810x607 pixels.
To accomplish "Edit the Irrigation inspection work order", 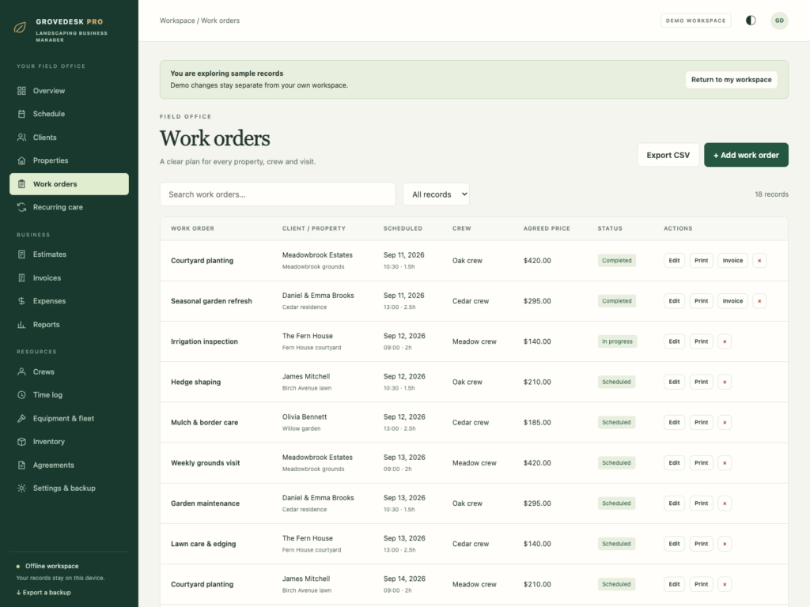I will coord(674,341).
